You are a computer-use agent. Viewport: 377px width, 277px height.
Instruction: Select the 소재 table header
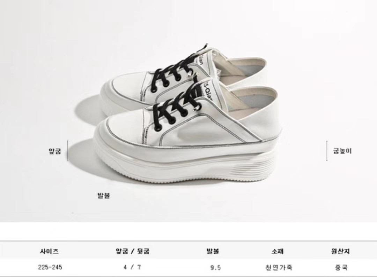tap(278, 251)
